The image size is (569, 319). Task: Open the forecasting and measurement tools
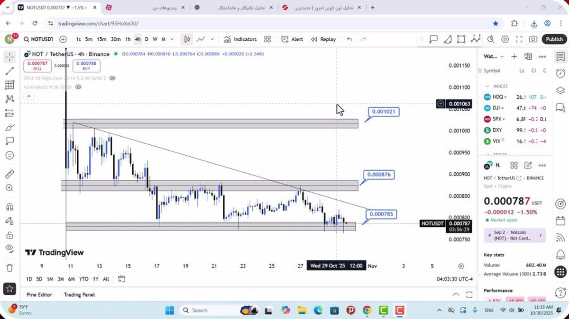(9, 113)
